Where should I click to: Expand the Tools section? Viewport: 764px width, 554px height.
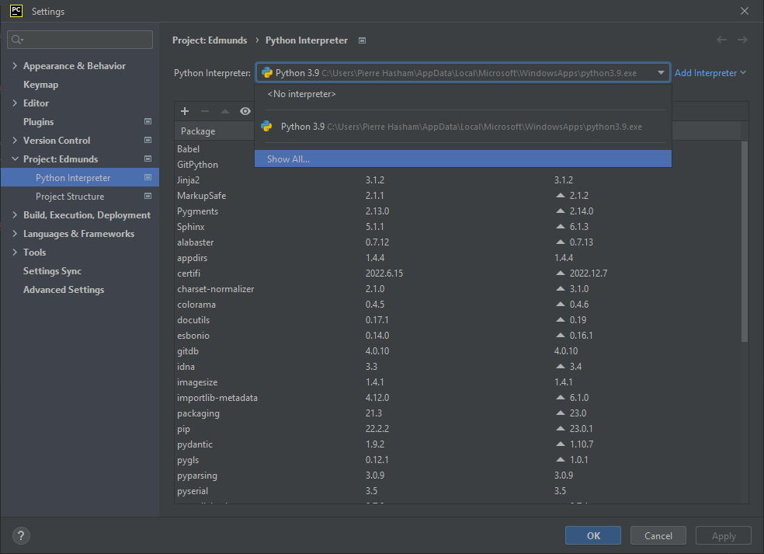click(15, 252)
